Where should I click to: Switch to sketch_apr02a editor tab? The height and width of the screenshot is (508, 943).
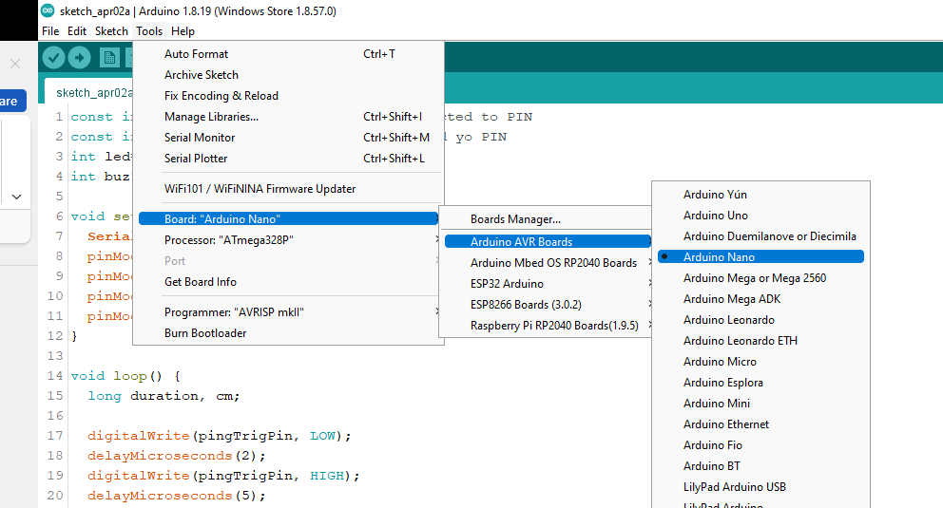pos(93,93)
